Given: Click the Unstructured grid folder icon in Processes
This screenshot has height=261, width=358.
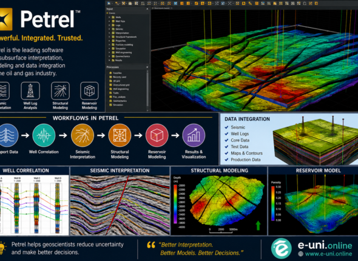Looking at the screenshot, I should coord(110,85).
